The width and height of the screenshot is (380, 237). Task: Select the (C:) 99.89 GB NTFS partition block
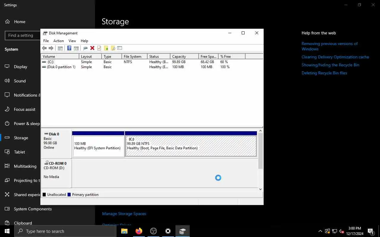191,146
